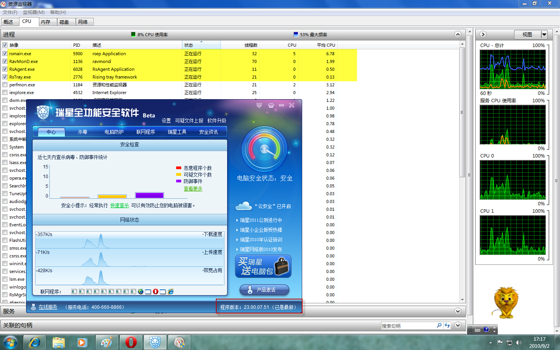Open the 在线服务 link

(48, 307)
